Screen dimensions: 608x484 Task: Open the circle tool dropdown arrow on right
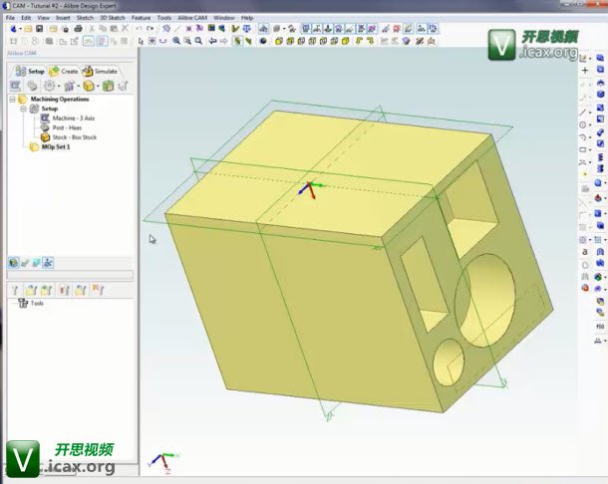coord(590,125)
